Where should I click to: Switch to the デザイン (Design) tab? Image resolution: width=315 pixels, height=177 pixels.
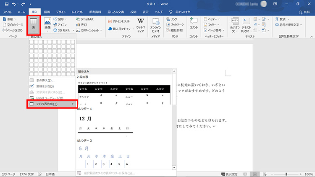60,12
